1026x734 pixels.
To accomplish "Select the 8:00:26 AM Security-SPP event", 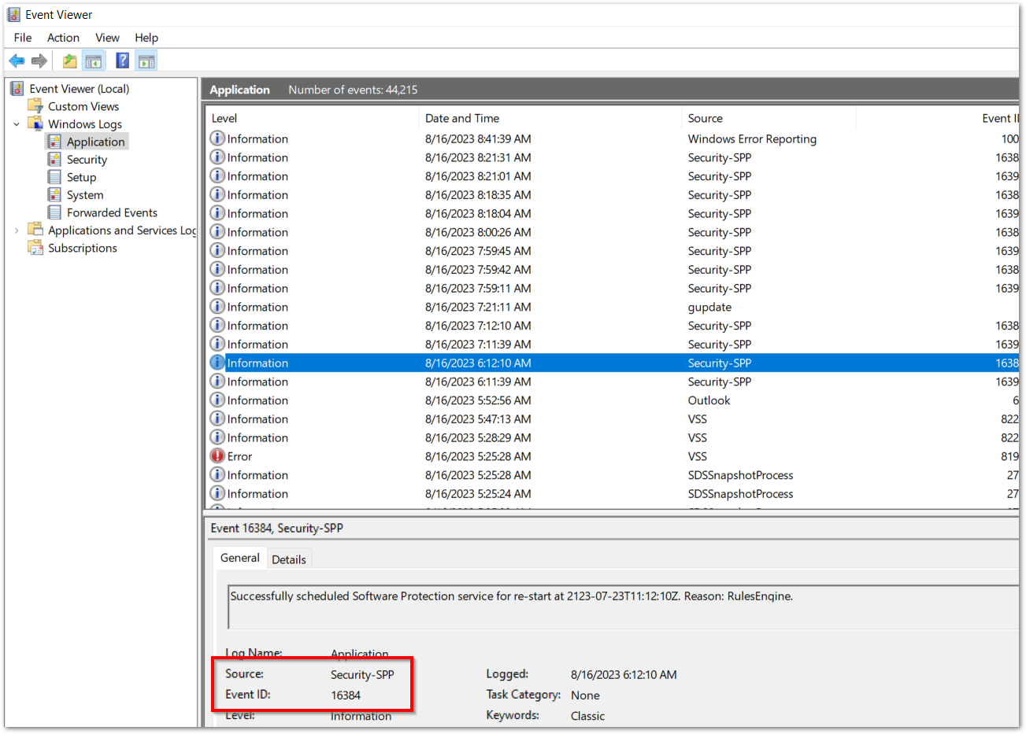I will point(613,232).
